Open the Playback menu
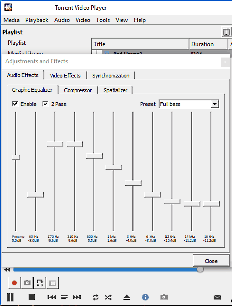This screenshot has height=306, width=232. click(37, 20)
